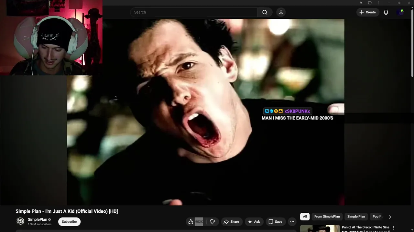Save the video to a playlist
This screenshot has height=232, width=414.
pyautogui.click(x=275, y=222)
